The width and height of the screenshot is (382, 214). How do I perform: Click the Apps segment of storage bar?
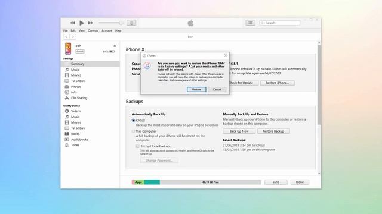(138, 182)
